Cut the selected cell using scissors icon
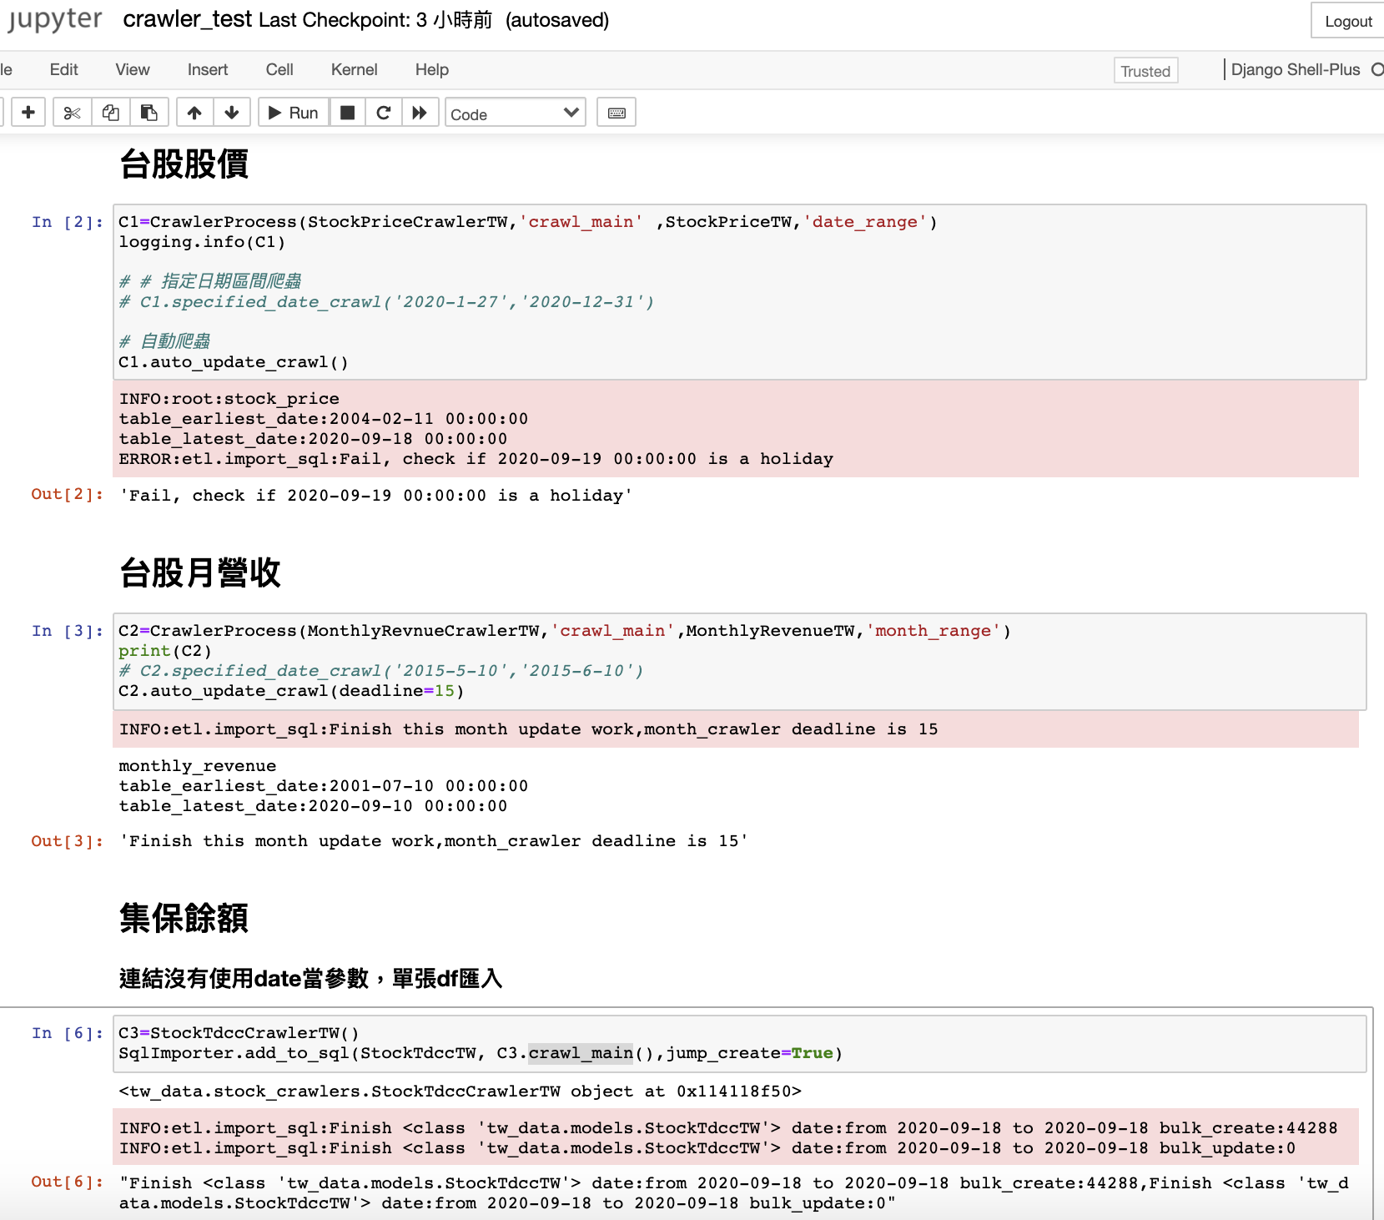 pyautogui.click(x=72, y=112)
